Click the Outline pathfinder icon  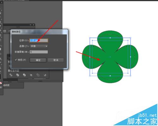38,75
